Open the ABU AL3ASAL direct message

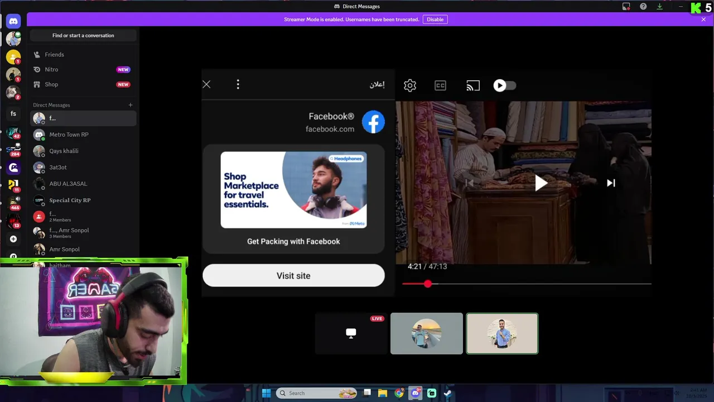pos(83,184)
